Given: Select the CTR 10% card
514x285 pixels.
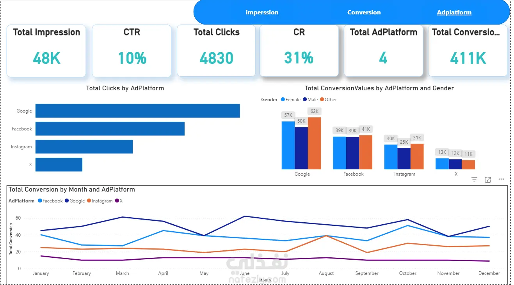Looking at the screenshot, I should tap(132, 51).
